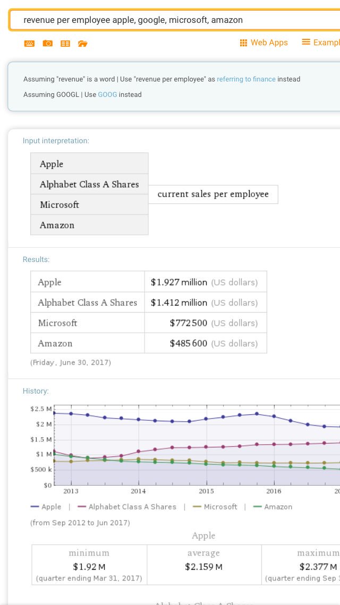Select Microsoft in input interpretation table
Viewport: 340px width, 605px height.
coord(89,205)
